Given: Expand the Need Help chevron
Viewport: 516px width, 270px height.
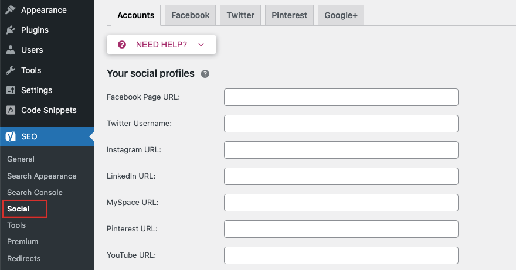Looking at the screenshot, I should click(201, 45).
